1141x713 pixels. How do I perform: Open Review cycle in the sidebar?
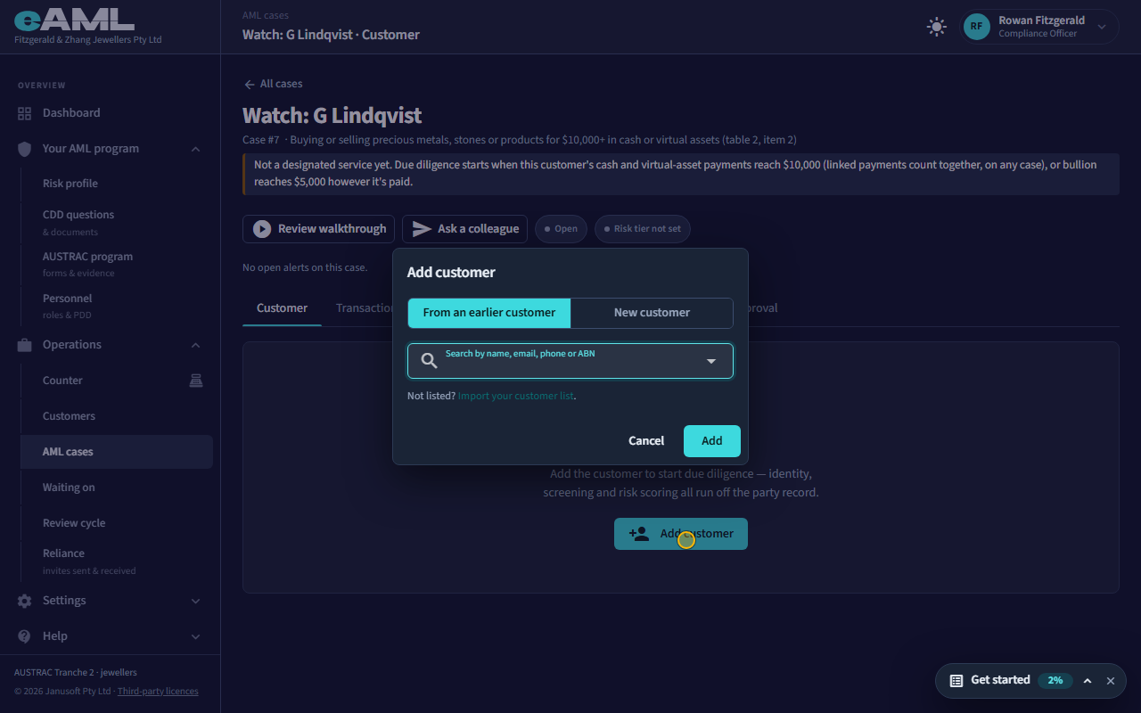[x=117, y=523]
